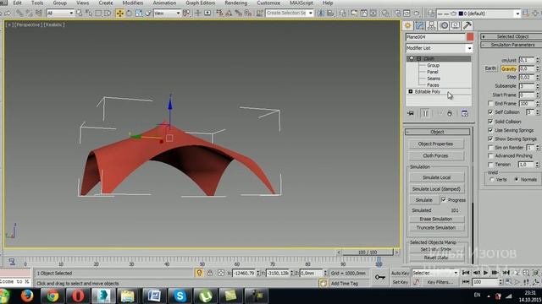Screen dimensions: 542x304
Task: Click the Simulate Local (damped) button
Action: pyautogui.click(x=437, y=189)
